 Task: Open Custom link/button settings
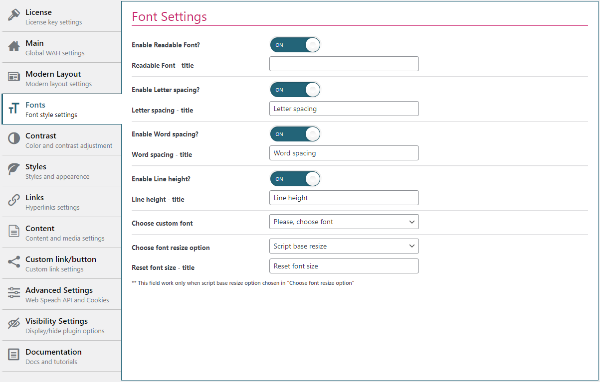click(x=61, y=263)
